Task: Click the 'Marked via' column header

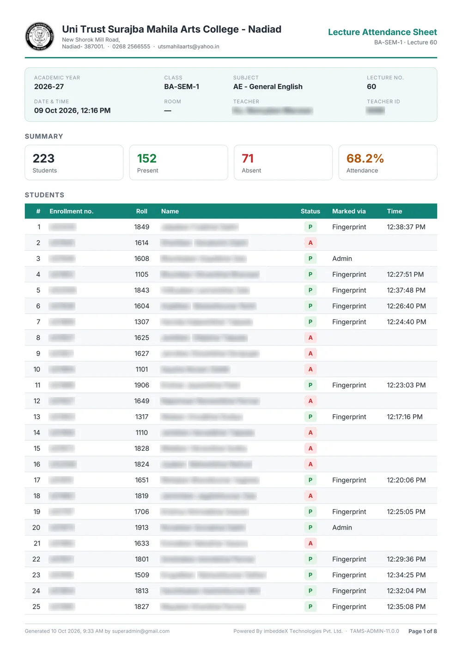Action: click(x=349, y=211)
